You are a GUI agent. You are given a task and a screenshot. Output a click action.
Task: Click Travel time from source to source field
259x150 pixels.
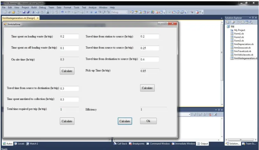tap(149, 48)
